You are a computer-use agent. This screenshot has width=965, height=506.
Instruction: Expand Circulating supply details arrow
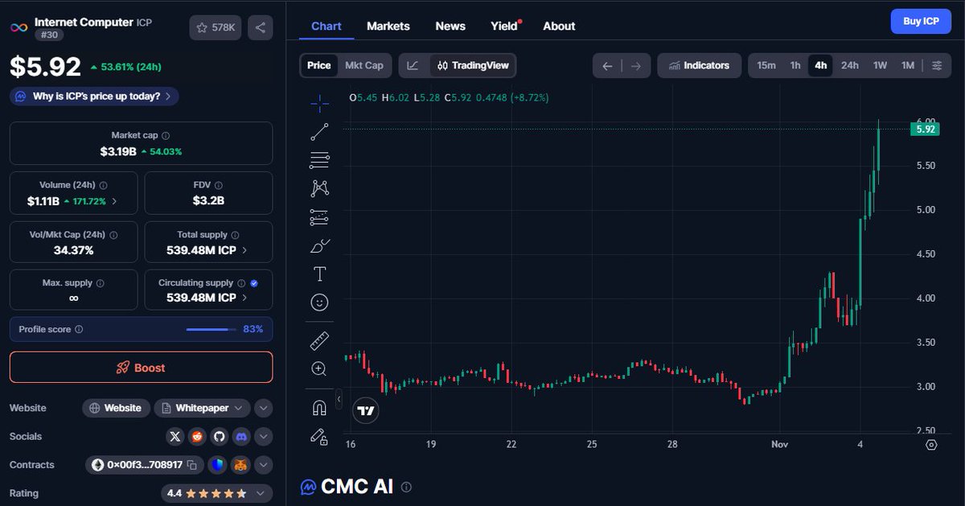[244, 298]
